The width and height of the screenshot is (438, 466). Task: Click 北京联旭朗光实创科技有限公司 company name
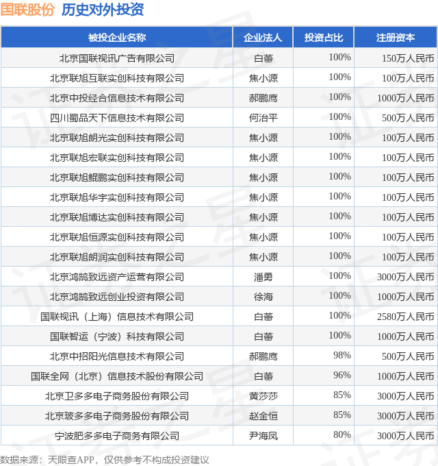117,138
